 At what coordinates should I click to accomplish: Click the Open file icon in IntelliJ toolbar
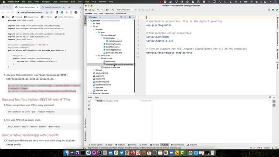coord(86,10)
